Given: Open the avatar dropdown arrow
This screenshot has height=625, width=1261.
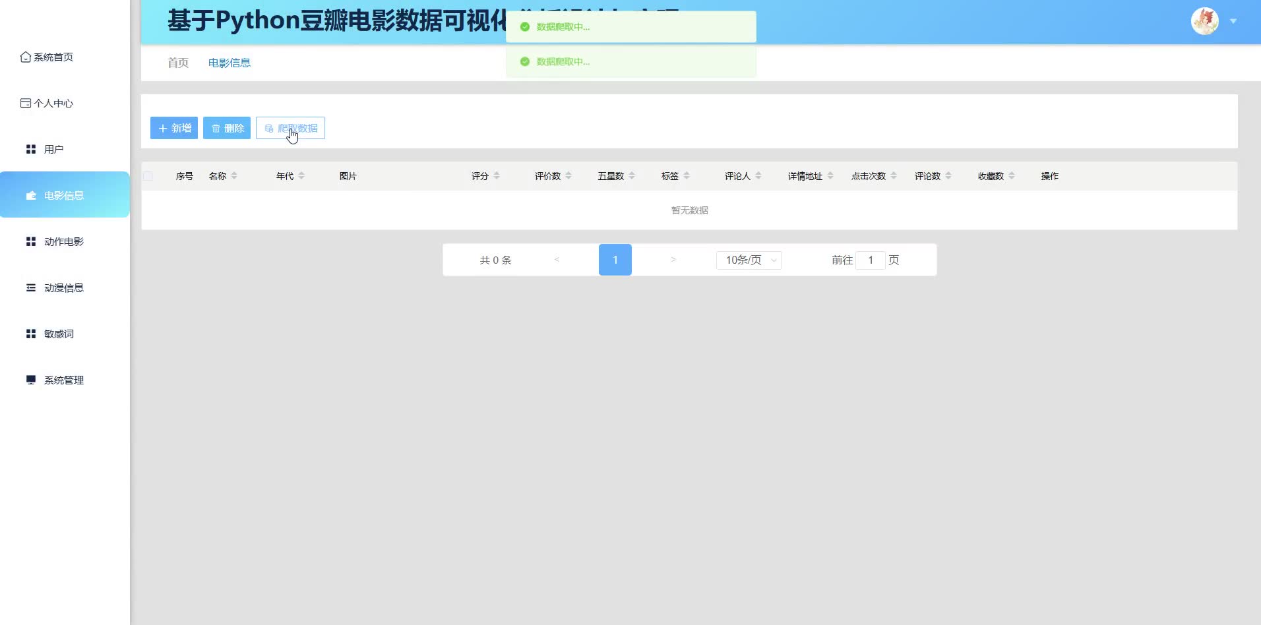Looking at the screenshot, I should (x=1233, y=21).
